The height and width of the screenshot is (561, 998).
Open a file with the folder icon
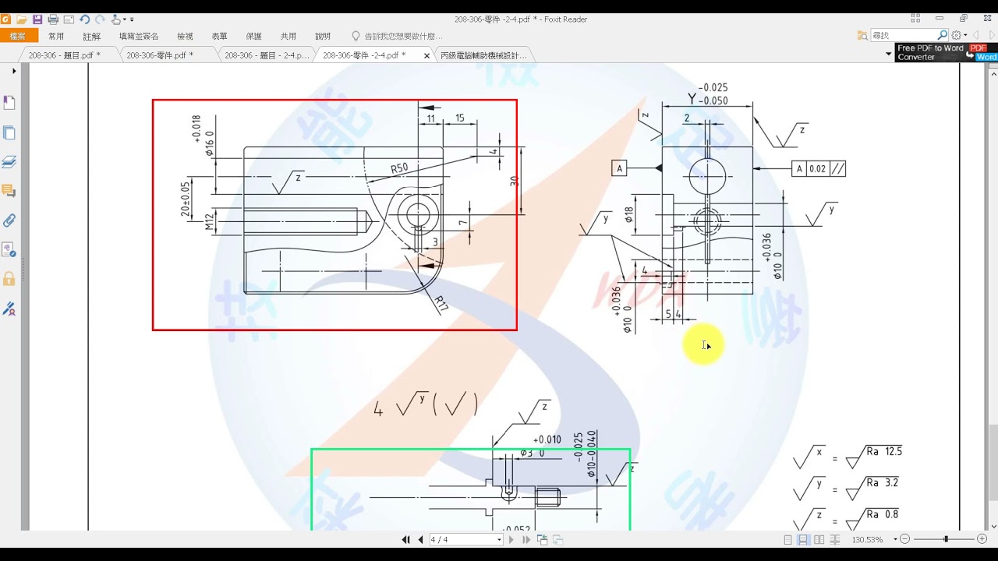coord(22,19)
